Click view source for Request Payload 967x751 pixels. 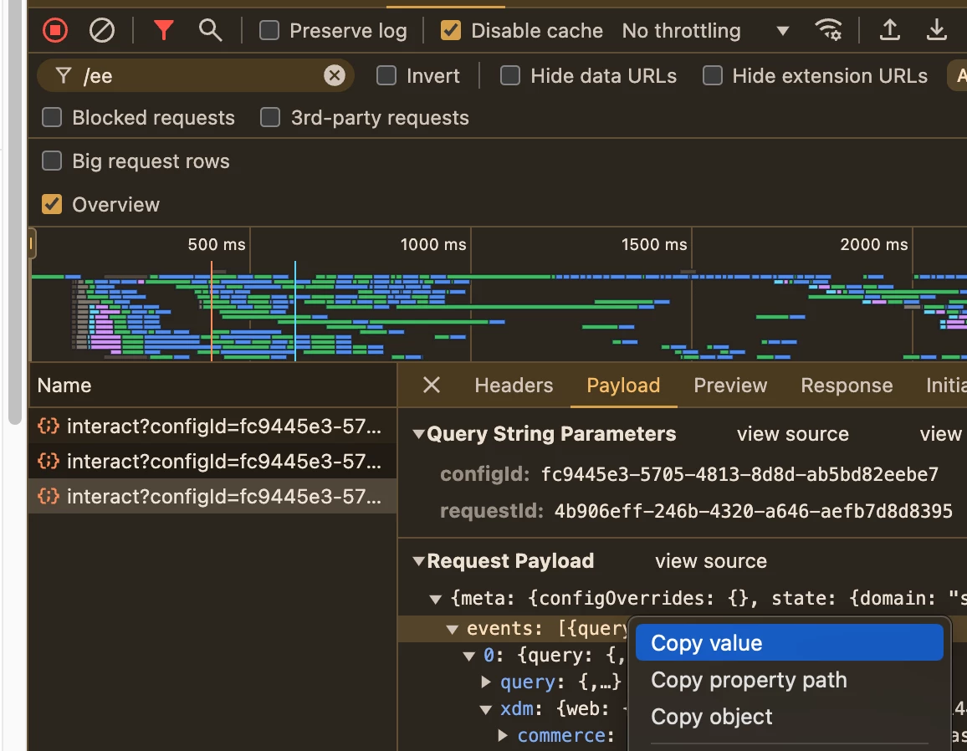coord(710,561)
